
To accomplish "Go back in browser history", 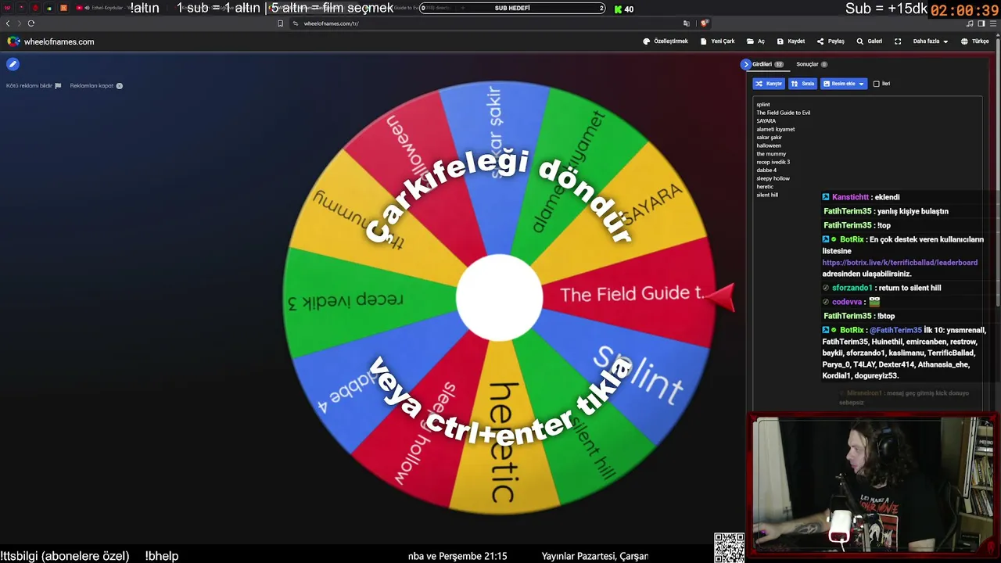I will coord(8,23).
